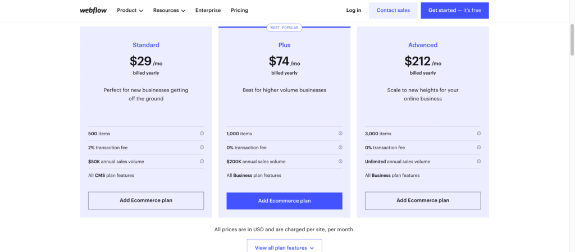Add Ecommerce plan for Plus
This screenshot has height=252, width=575.
(x=284, y=201)
